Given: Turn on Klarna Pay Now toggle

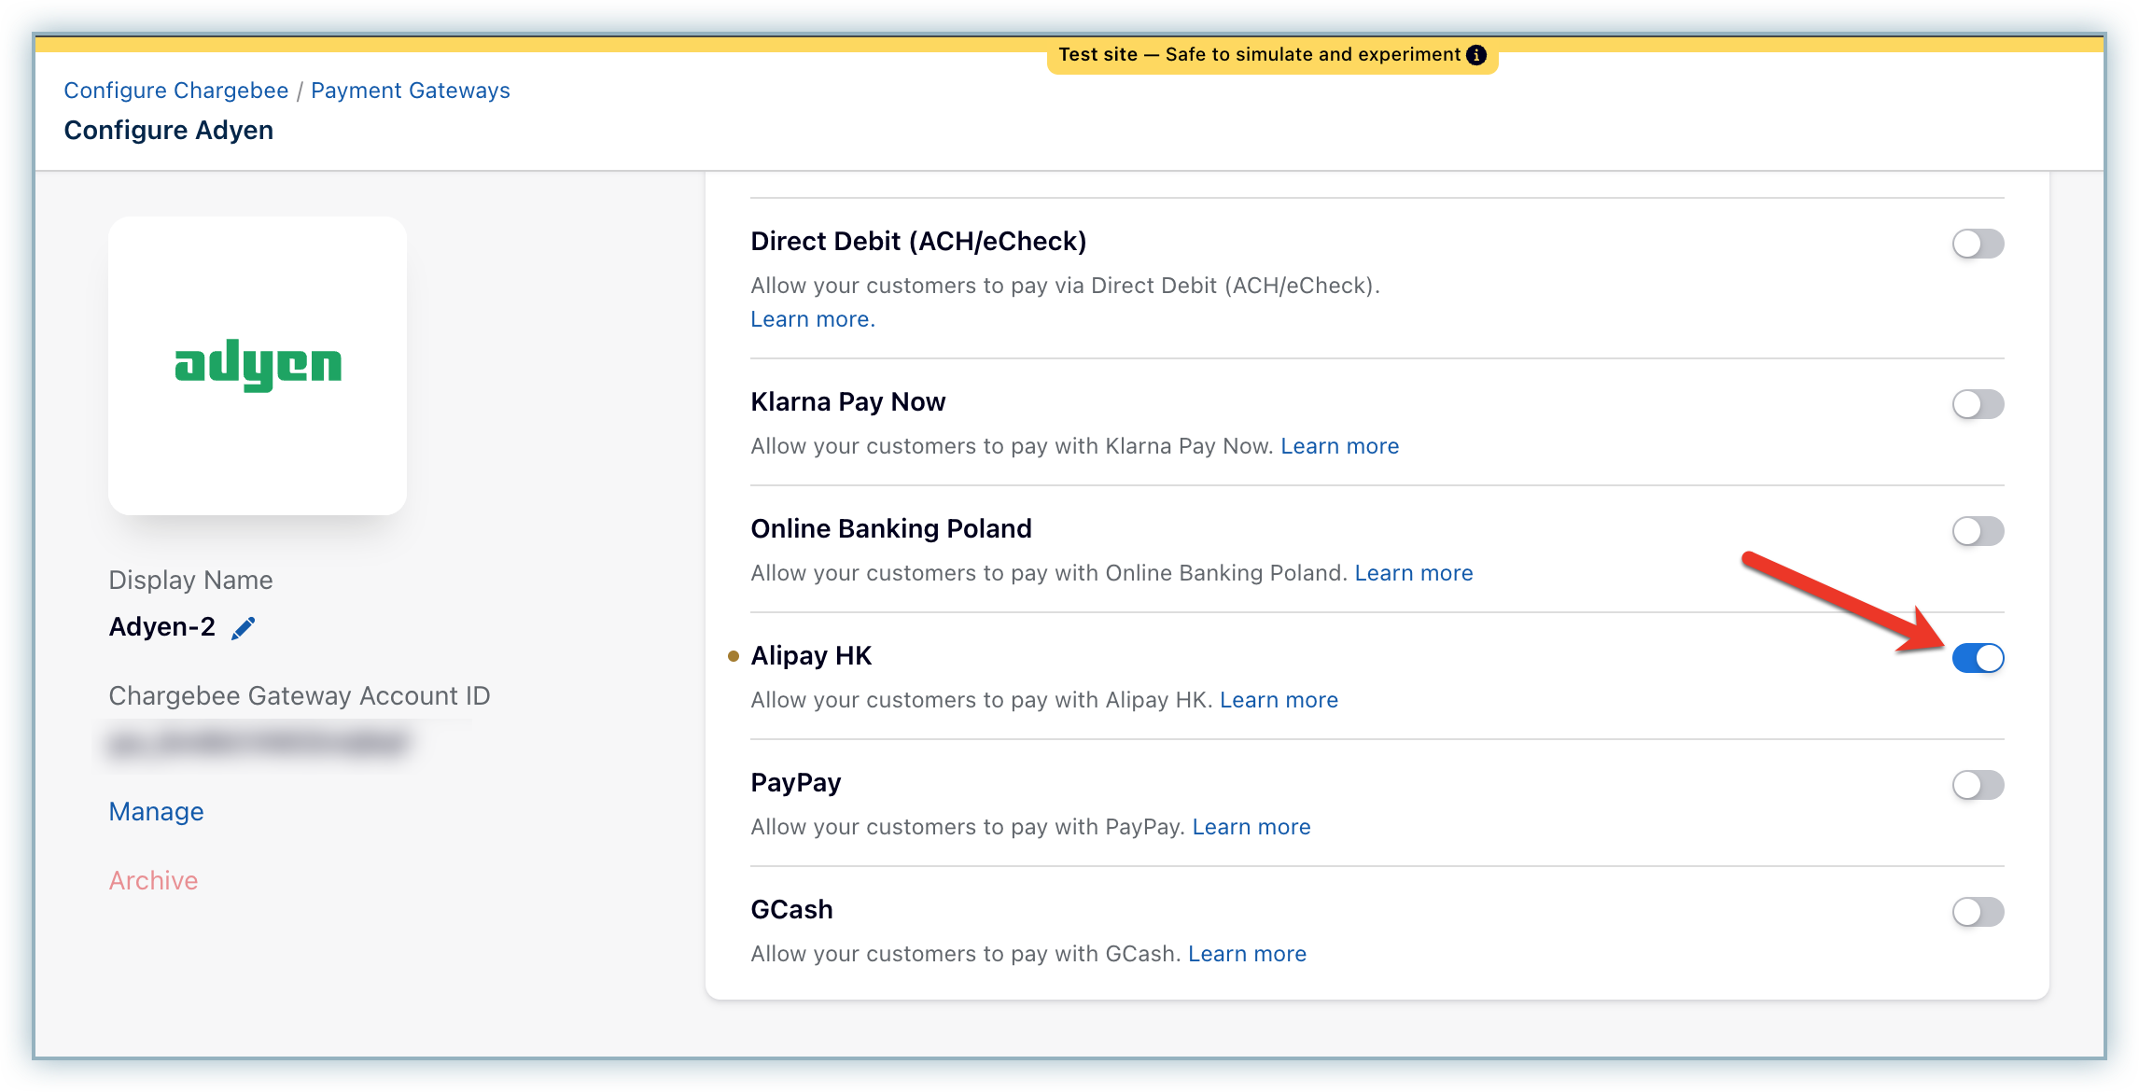Looking at the screenshot, I should point(1978,404).
